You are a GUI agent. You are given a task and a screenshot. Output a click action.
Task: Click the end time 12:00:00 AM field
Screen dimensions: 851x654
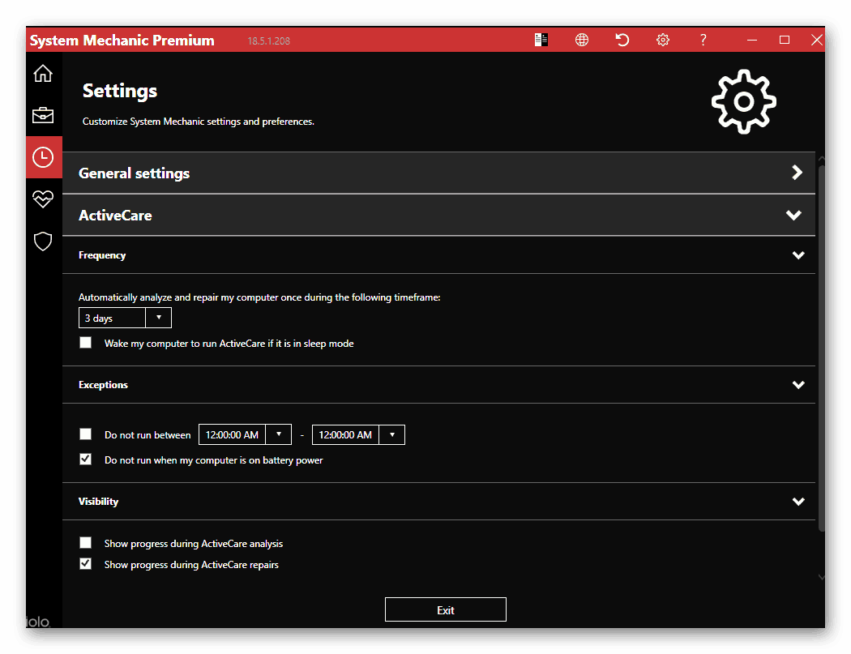point(345,434)
